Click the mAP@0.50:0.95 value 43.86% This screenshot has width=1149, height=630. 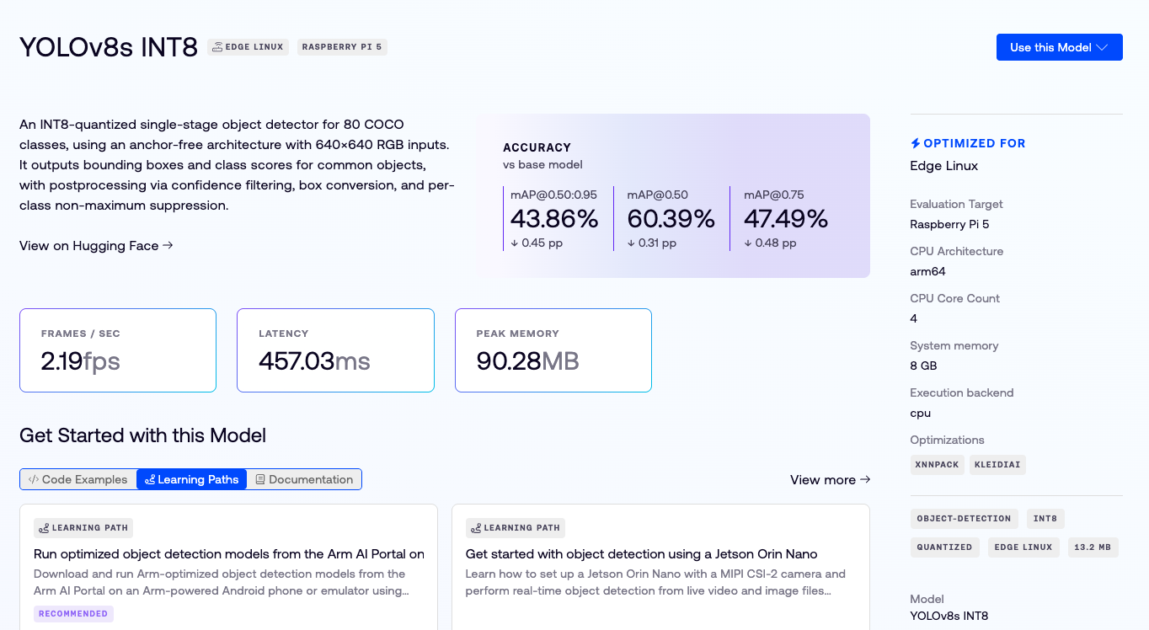(554, 219)
